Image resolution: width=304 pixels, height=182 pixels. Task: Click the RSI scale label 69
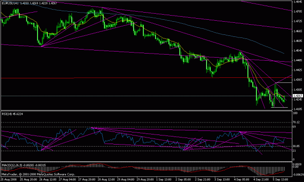[x=294, y=127]
